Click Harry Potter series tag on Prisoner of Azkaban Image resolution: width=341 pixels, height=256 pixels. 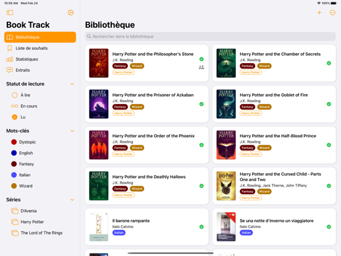pos(124,113)
